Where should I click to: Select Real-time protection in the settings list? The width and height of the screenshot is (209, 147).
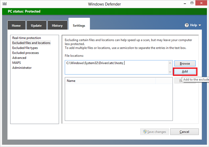coord(26,38)
